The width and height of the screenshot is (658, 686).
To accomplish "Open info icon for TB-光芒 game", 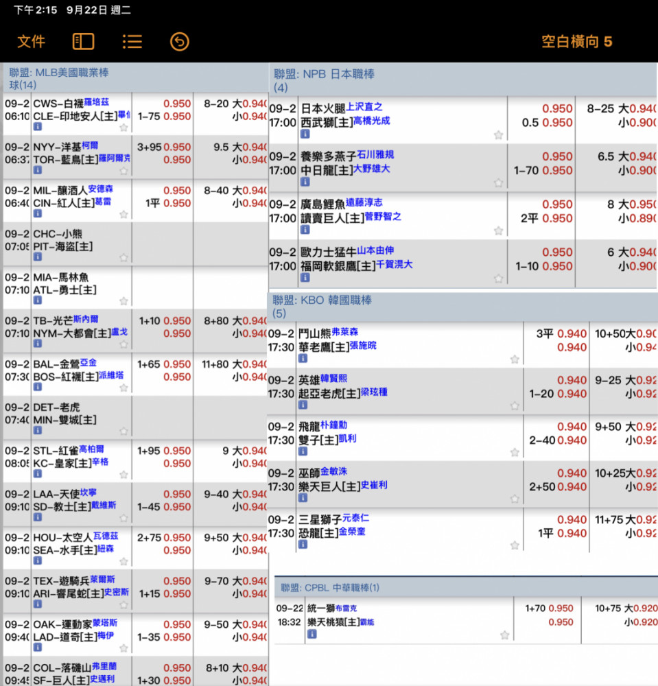I will click(38, 344).
